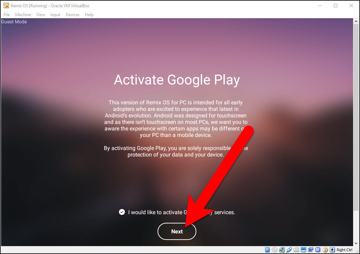This screenshot has width=360, height=254.
Task: Click the Right Ctrl host key label
Action: [x=345, y=250]
